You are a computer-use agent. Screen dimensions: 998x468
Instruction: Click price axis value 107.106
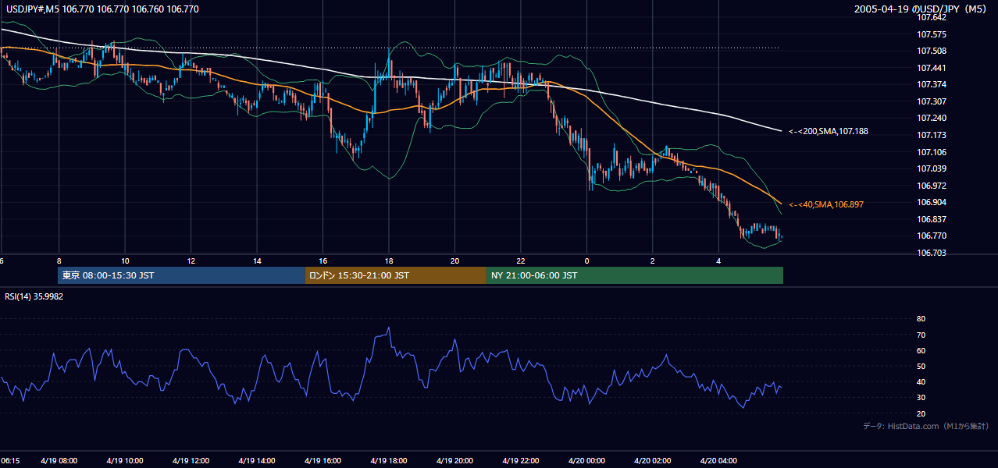932,152
